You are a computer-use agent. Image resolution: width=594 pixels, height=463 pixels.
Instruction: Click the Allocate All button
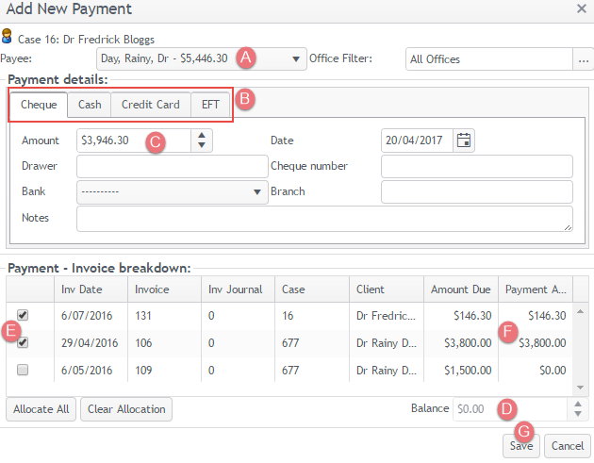(x=41, y=409)
